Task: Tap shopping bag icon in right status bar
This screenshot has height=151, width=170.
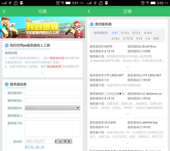Action: (x=101, y=3)
